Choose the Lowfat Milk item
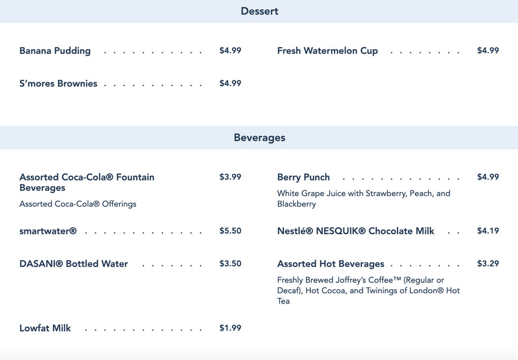This screenshot has width=518, height=360. (45, 328)
